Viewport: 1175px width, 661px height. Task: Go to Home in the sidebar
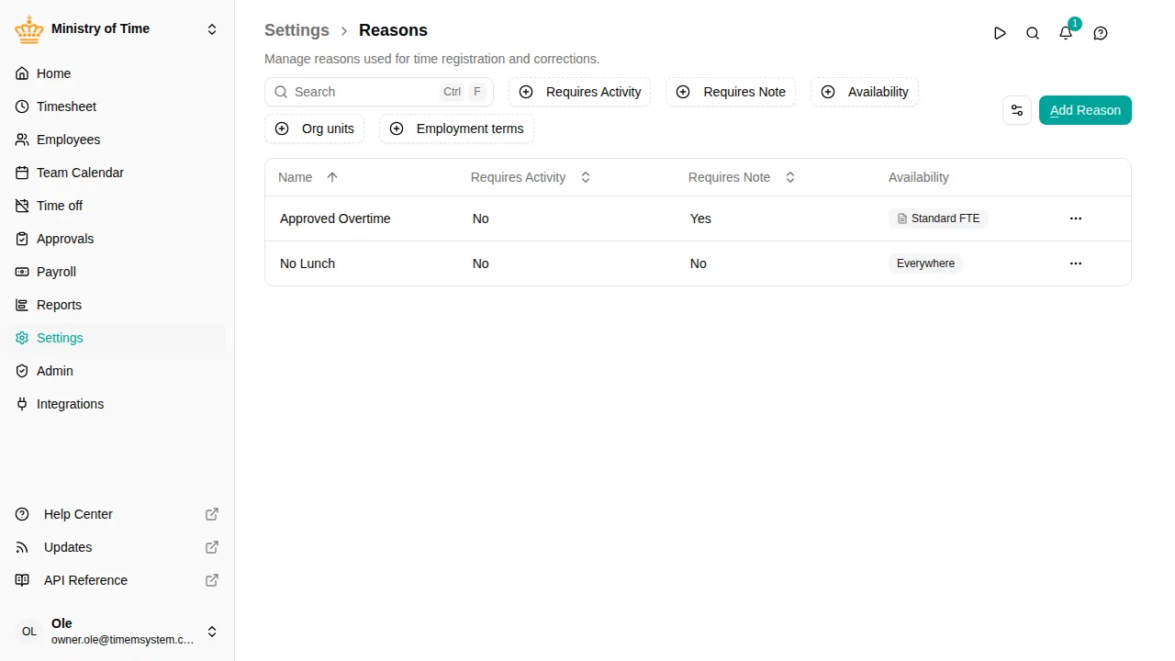pos(117,73)
